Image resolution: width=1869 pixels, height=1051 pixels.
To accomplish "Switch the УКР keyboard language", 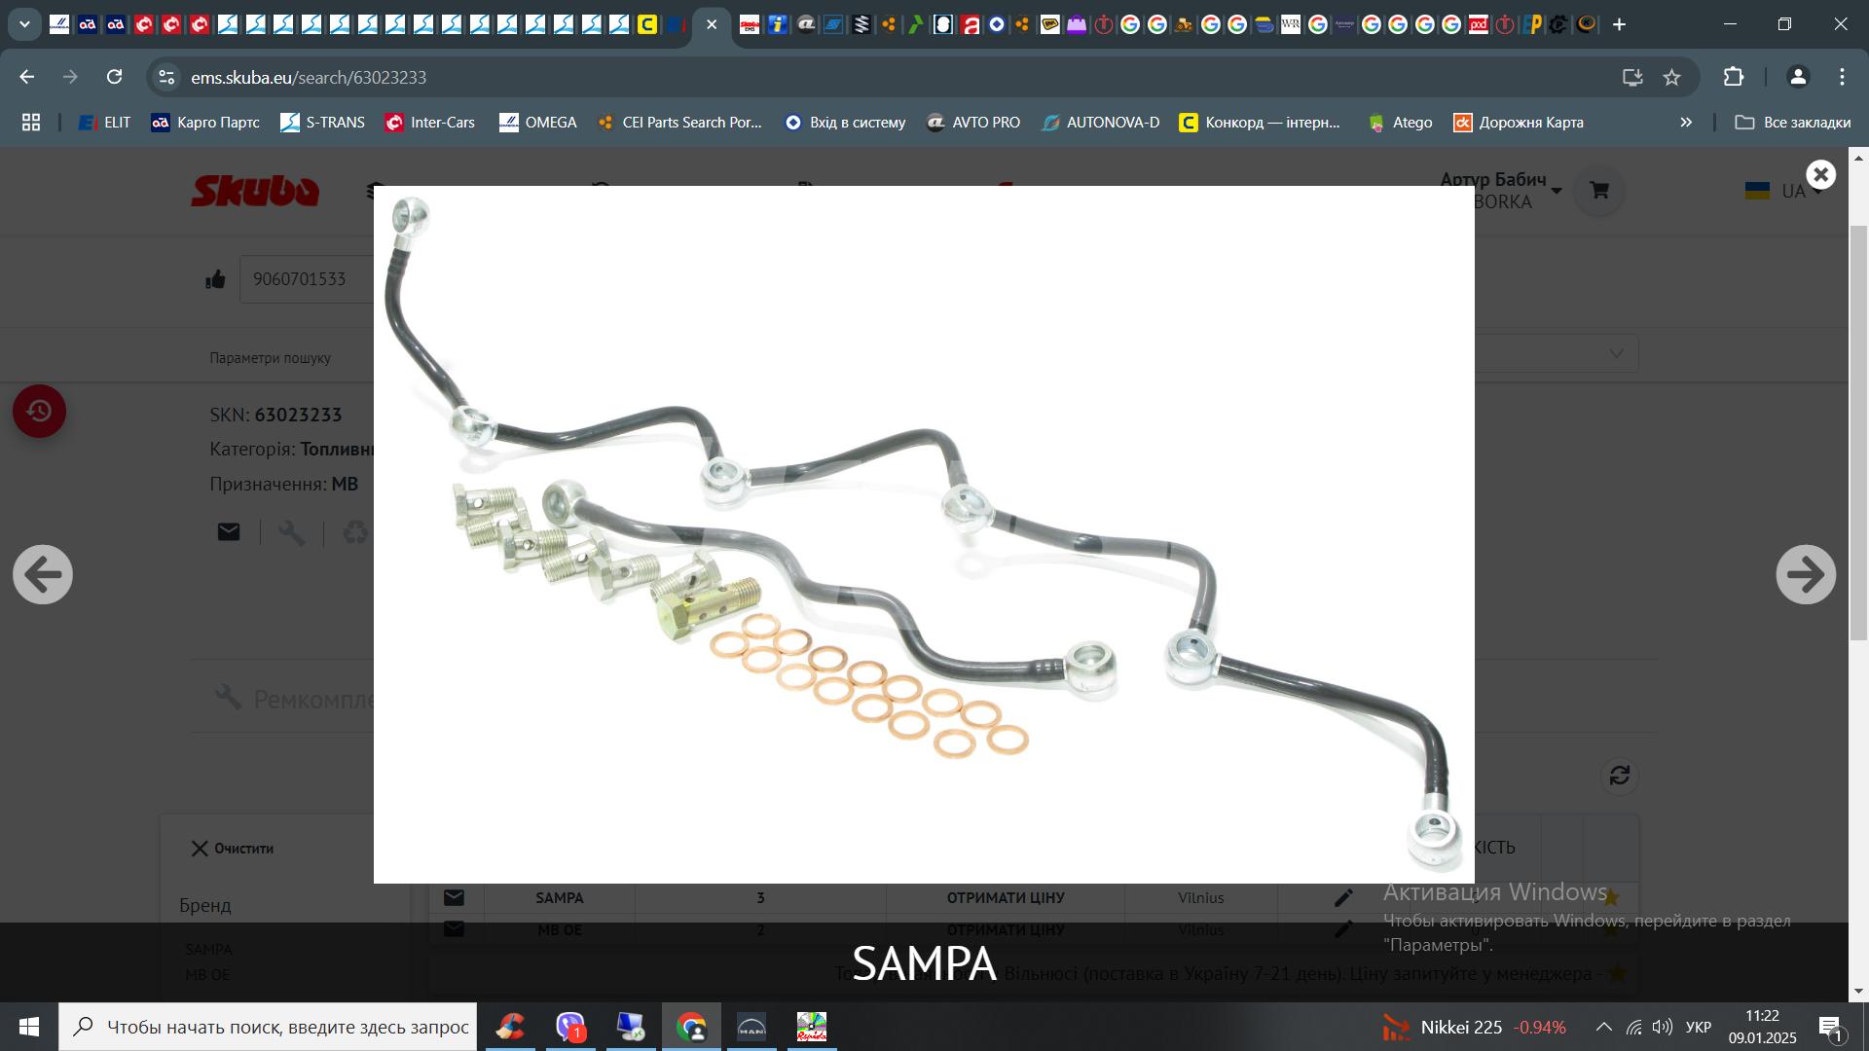I will click(x=1699, y=1027).
